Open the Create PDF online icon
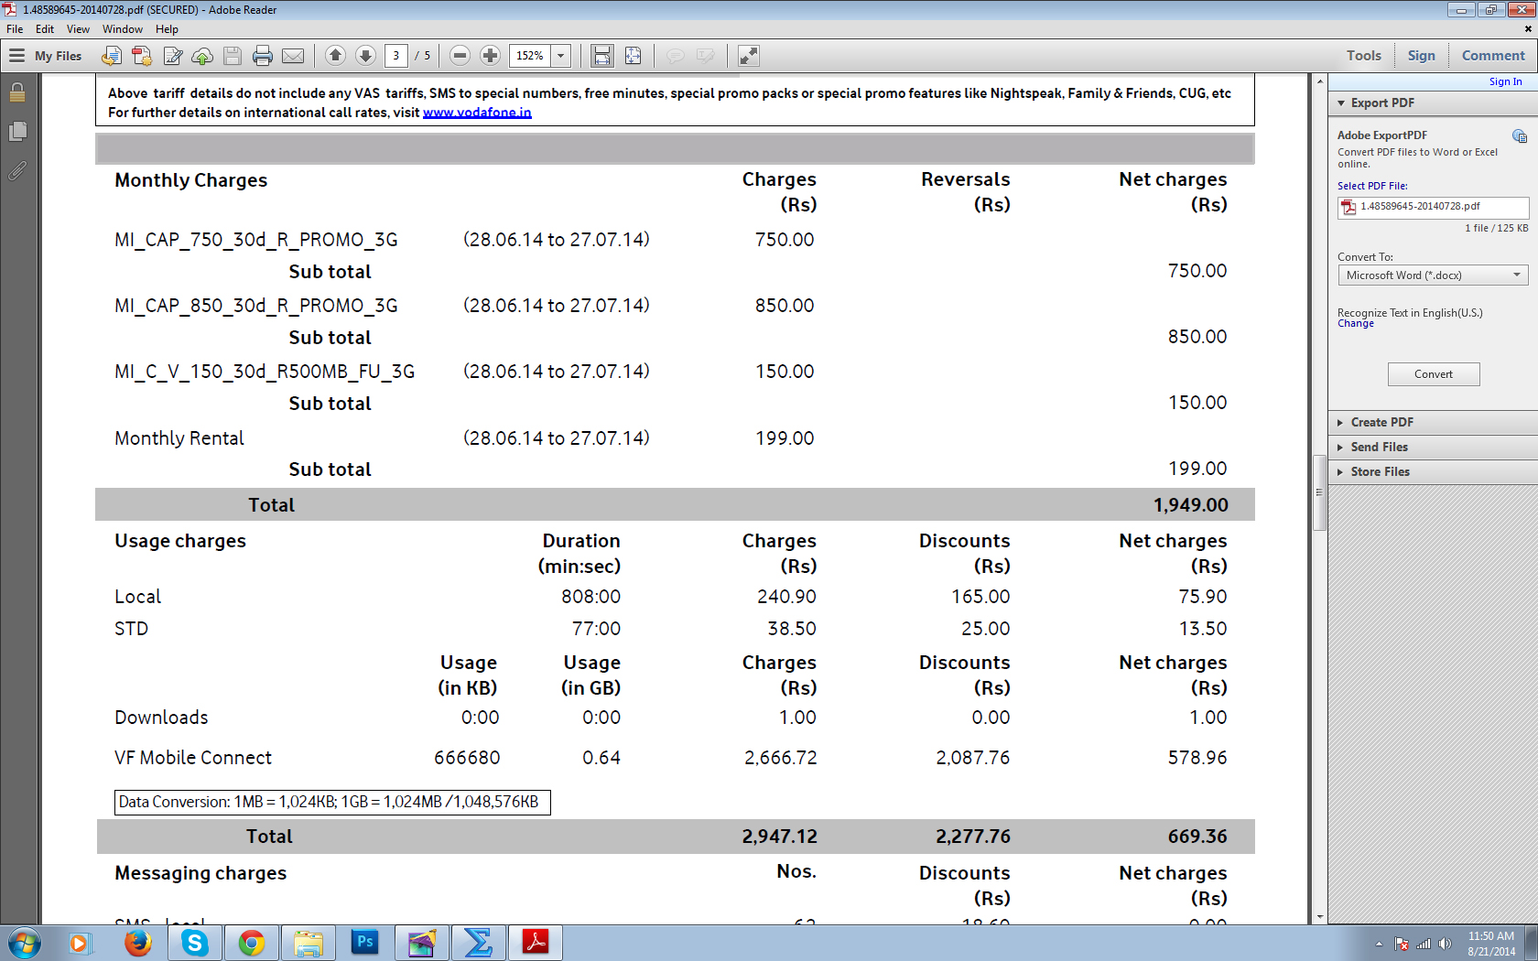Viewport: 1538px width, 961px height. 142,56
